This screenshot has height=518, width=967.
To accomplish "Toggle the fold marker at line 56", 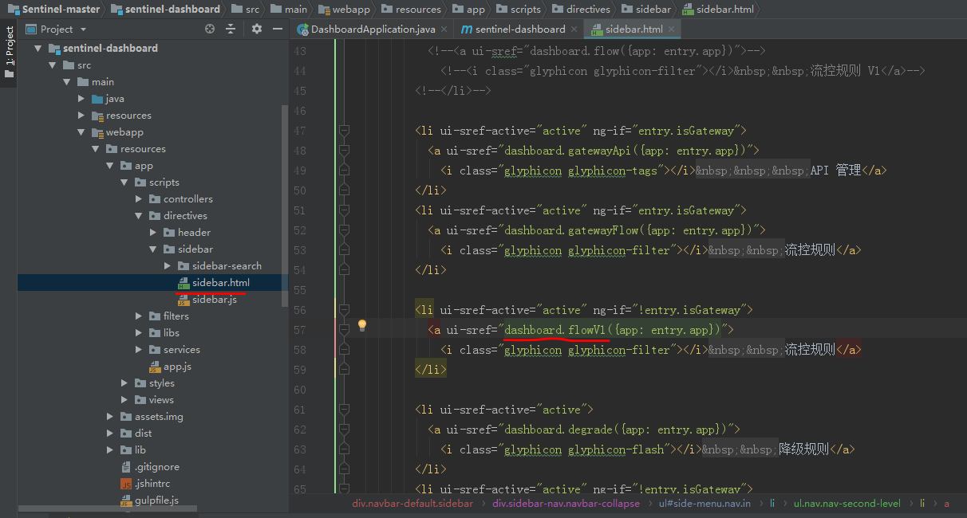I will [x=344, y=310].
